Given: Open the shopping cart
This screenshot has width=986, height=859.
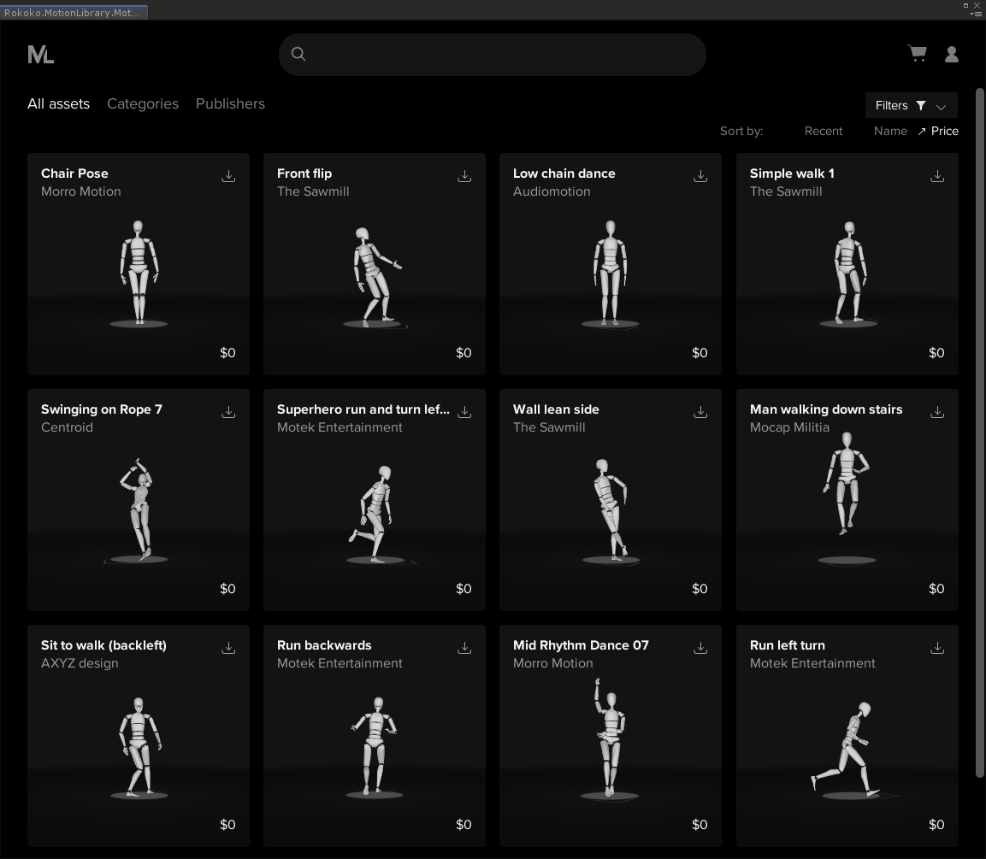Looking at the screenshot, I should coord(916,53).
